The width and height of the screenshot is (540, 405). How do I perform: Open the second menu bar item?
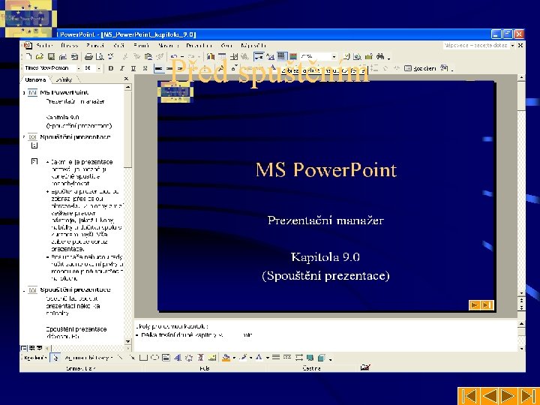point(70,46)
